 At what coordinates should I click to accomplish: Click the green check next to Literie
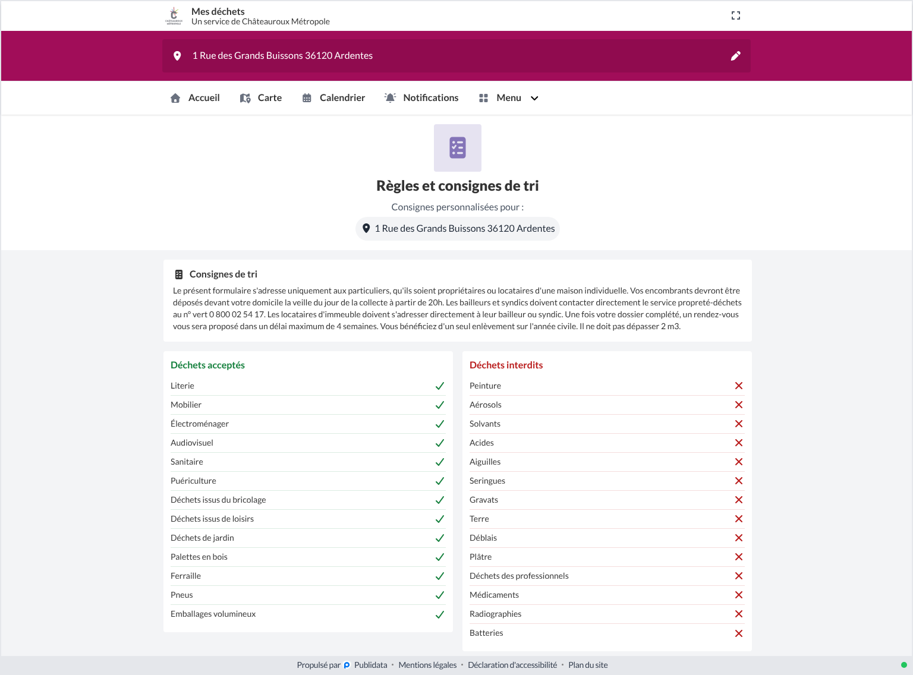(x=440, y=386)
